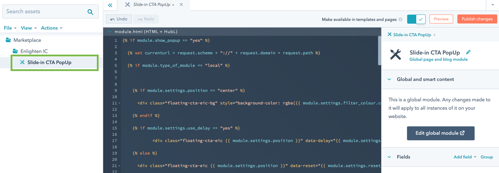Viewport: 499px width, 173px height.
Task: Open the Actions menu
Action: [x=52, y=28]
